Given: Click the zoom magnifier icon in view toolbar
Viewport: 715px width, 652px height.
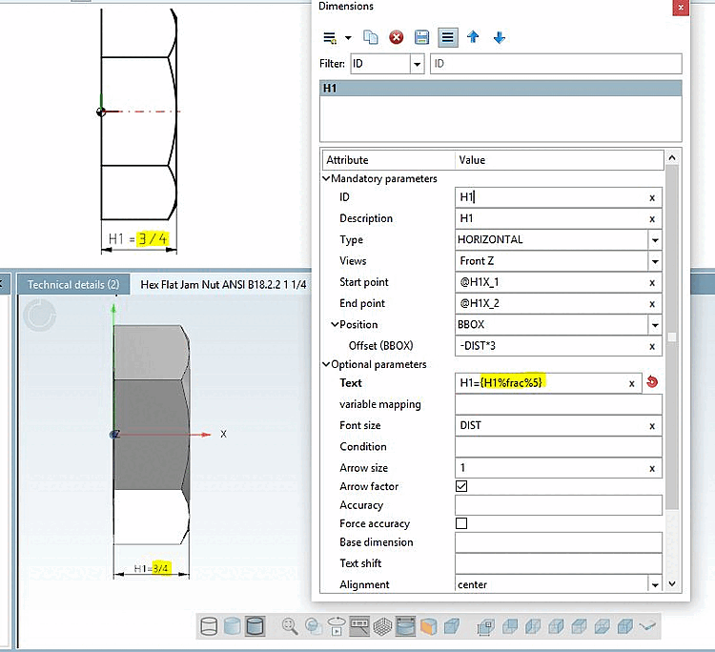Looking at the screenshot, I should point(290,626).
